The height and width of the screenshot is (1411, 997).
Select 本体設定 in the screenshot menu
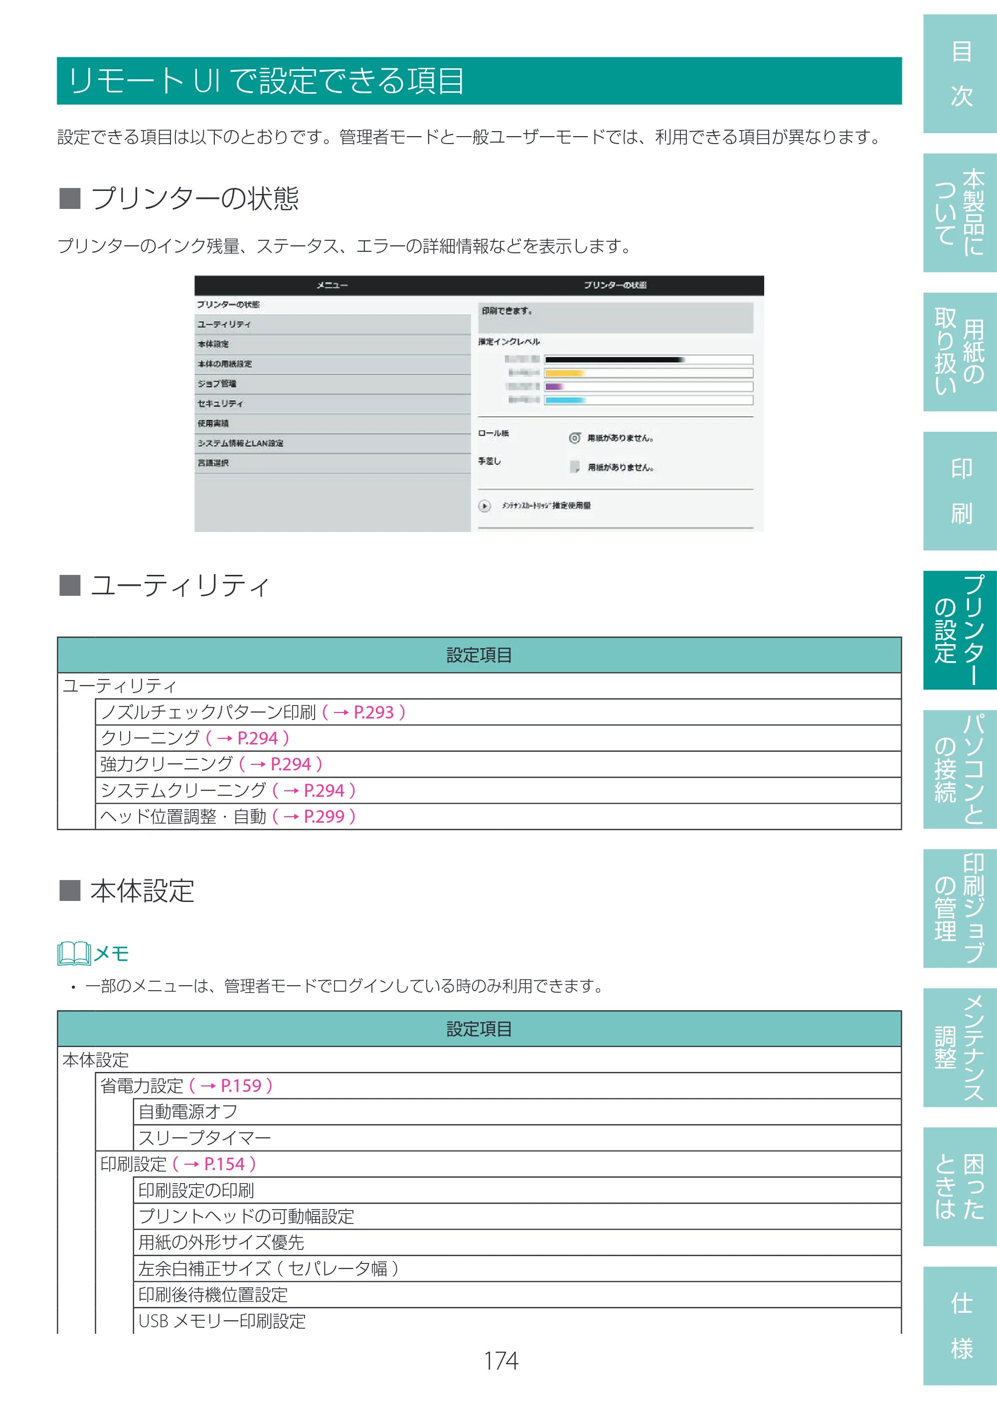click(332, 344)
